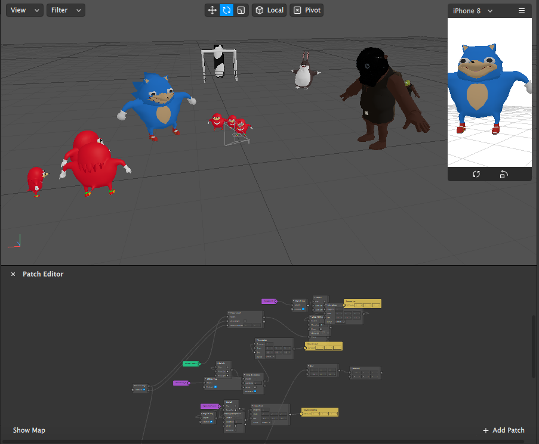This screenshot has height=444, width=539.
Task: Select the Scale manipulator tool
Action: pyautogui.click(x=241, y=10)
